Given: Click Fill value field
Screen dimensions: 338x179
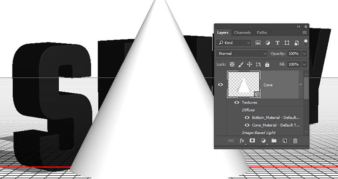Looking at the screenshot, I should pos(294,64).
